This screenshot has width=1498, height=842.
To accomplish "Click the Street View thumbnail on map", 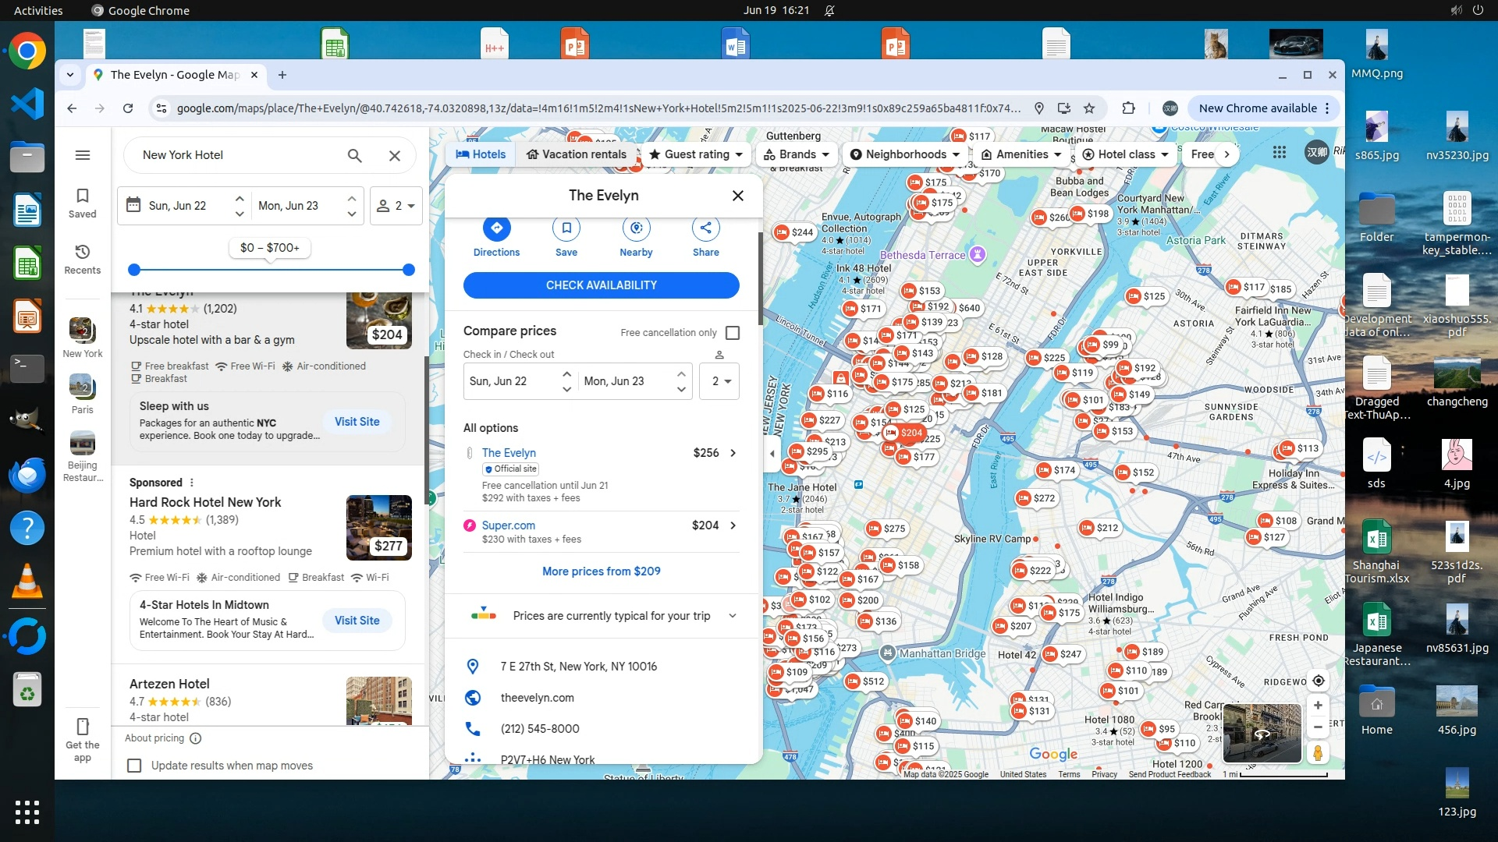I will click(x=1262, y=733).
